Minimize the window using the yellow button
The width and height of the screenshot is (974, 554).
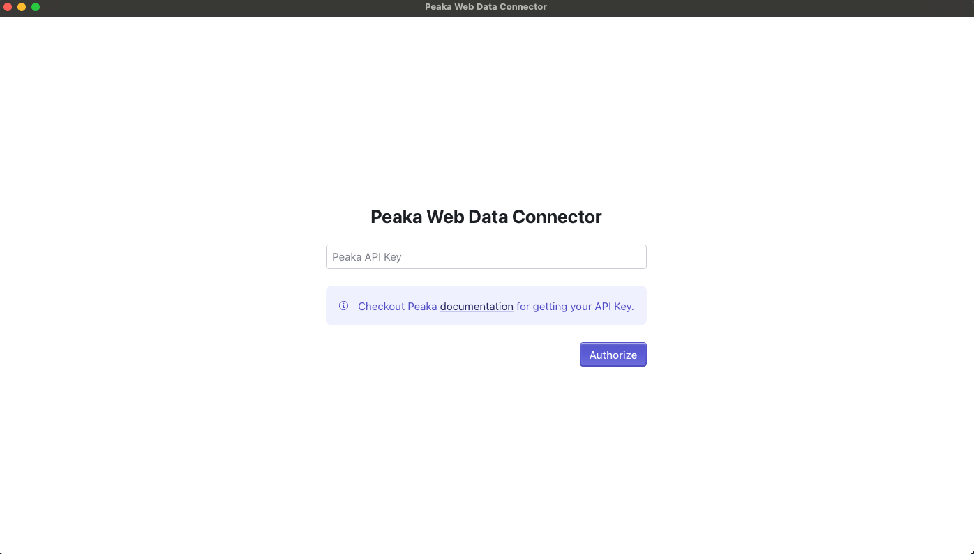pos(22,7)
